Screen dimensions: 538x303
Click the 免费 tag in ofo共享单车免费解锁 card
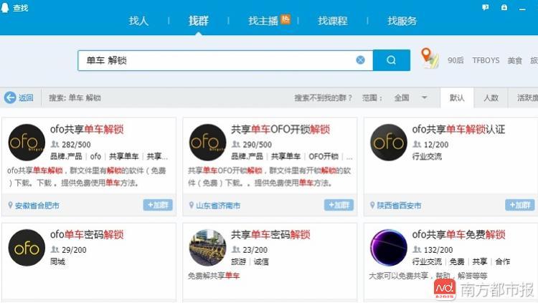pos(457,262)
